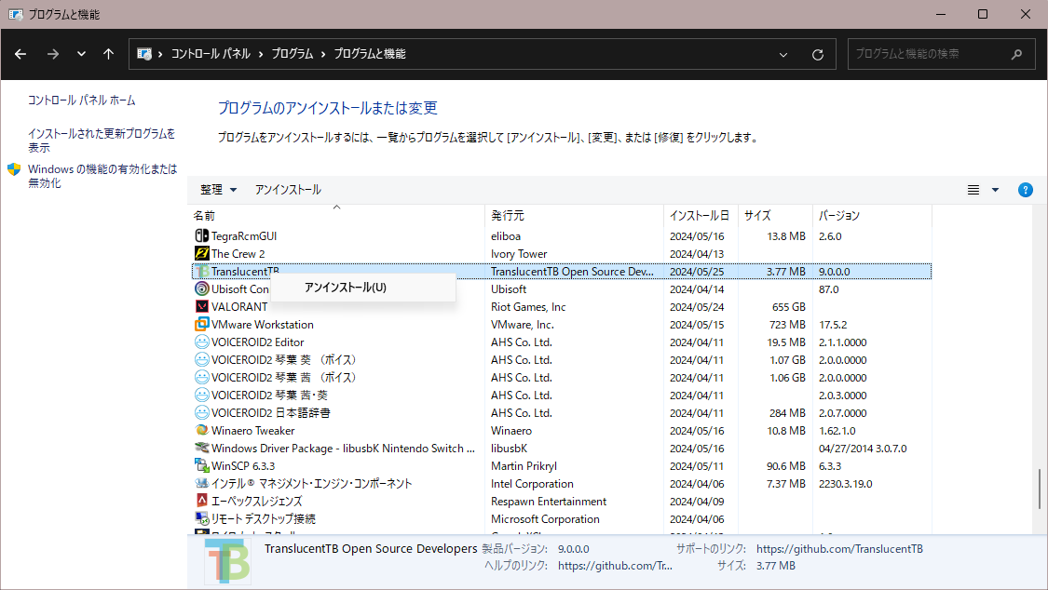Click the Ubisoft Connect icon

[x=201, y=289]
